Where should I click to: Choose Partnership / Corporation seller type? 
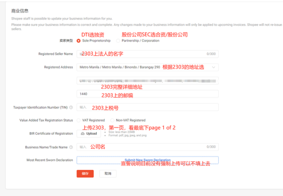[x=118, y=41]
